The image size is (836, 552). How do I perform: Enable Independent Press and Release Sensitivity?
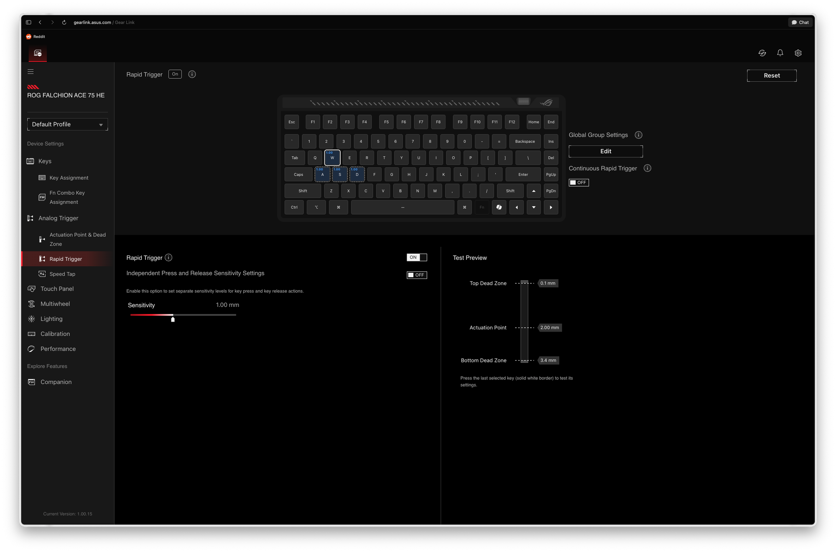[x=417, y=275]
